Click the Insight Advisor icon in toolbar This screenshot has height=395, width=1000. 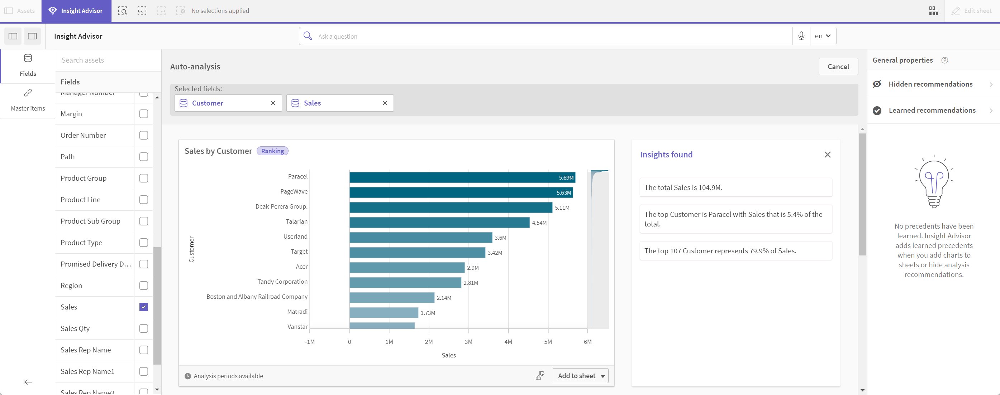53,10
